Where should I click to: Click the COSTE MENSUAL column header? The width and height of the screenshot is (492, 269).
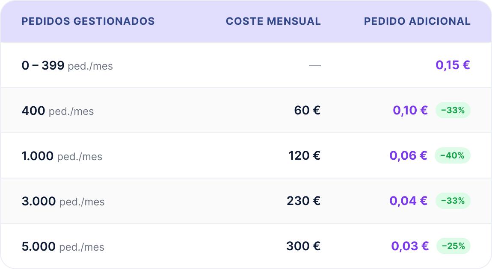(273, 21)
